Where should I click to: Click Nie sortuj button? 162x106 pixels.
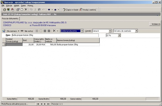coord(29,31)
